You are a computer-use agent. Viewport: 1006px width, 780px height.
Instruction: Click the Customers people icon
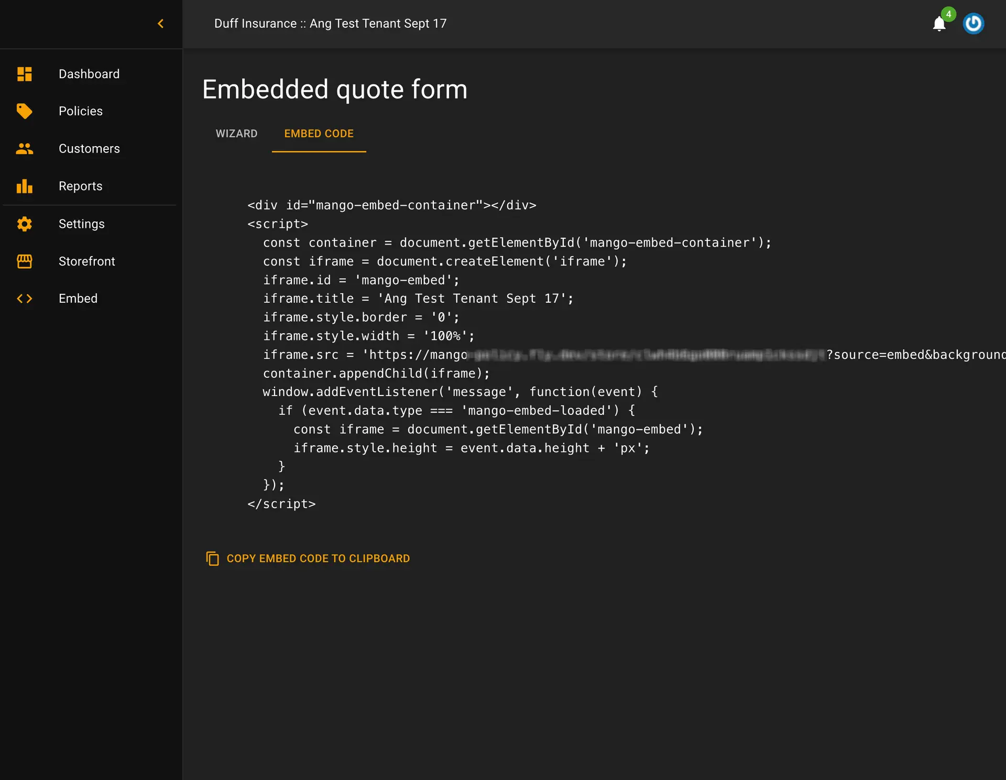[25, 149]
